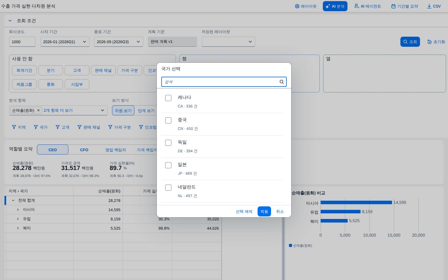This screenshot has height=280, width=448.
Task: Remove the 순매출(원화) token
Action: tap(38, 110)
